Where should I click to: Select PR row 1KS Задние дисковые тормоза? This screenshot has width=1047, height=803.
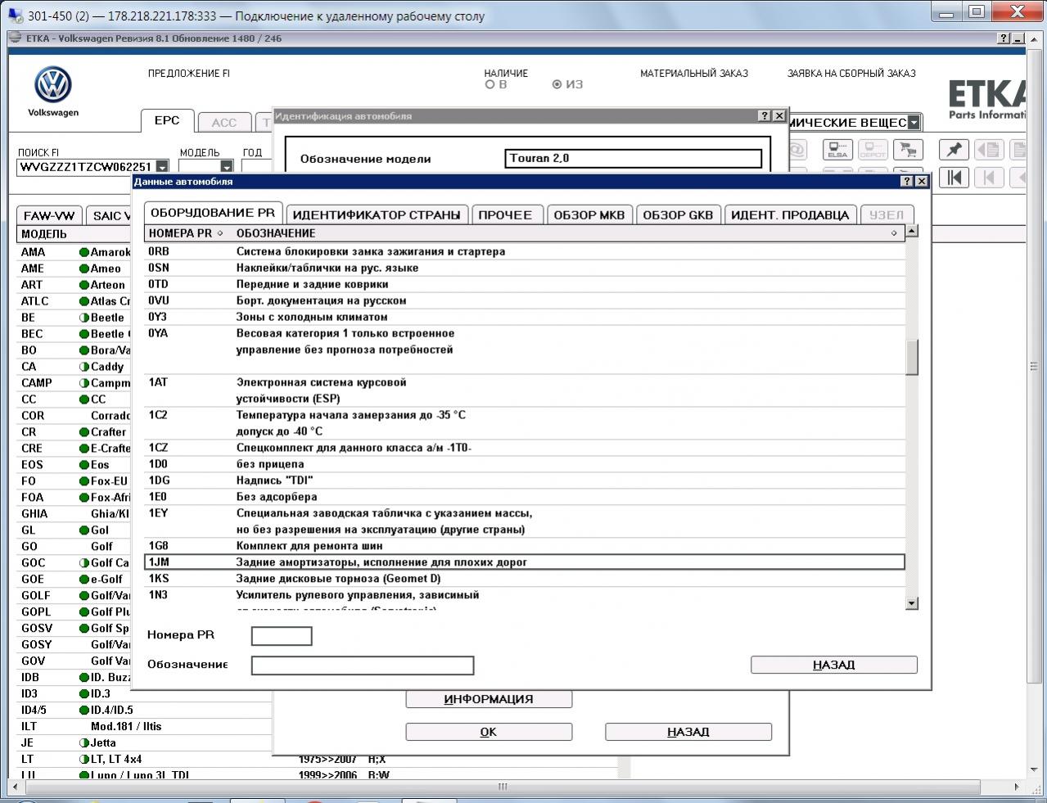[x=525, y=579]
